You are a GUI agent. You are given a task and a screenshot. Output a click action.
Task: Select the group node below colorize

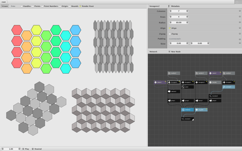(x=174, y=101)
